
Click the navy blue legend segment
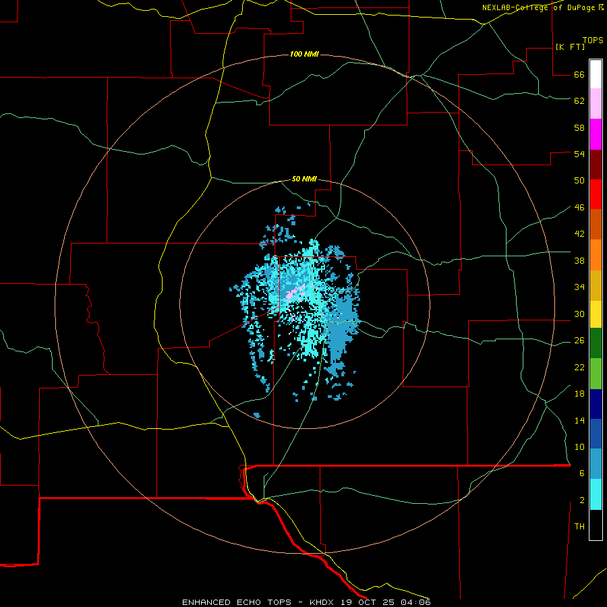596,404
